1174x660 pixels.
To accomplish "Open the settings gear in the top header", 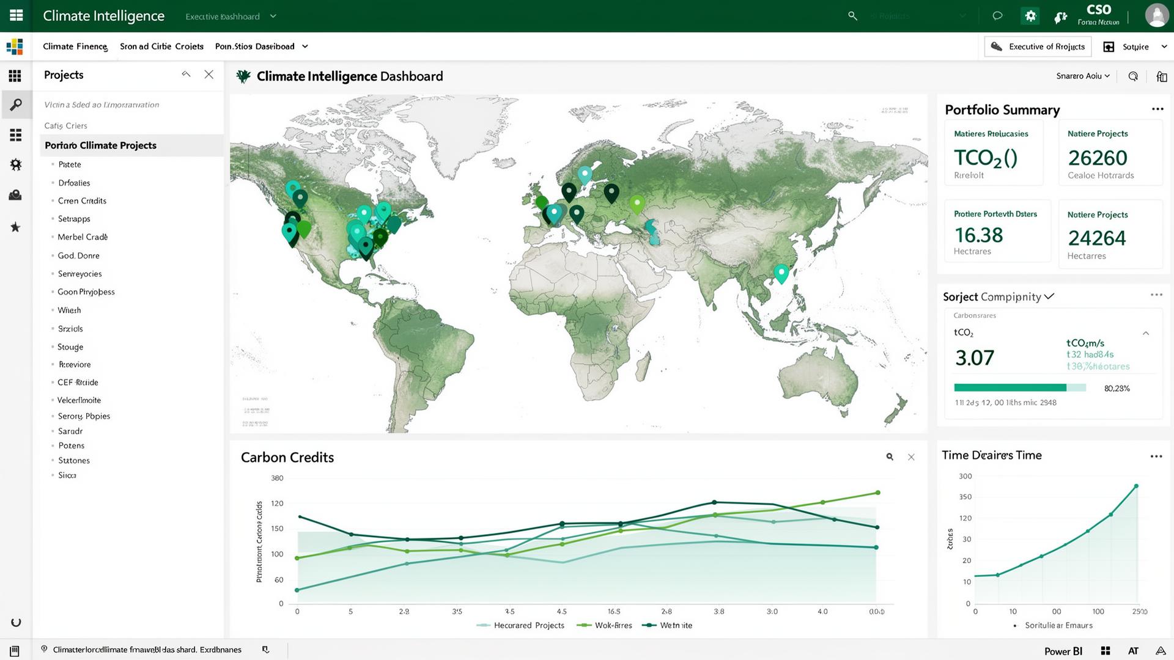I will pos(1030,16).
